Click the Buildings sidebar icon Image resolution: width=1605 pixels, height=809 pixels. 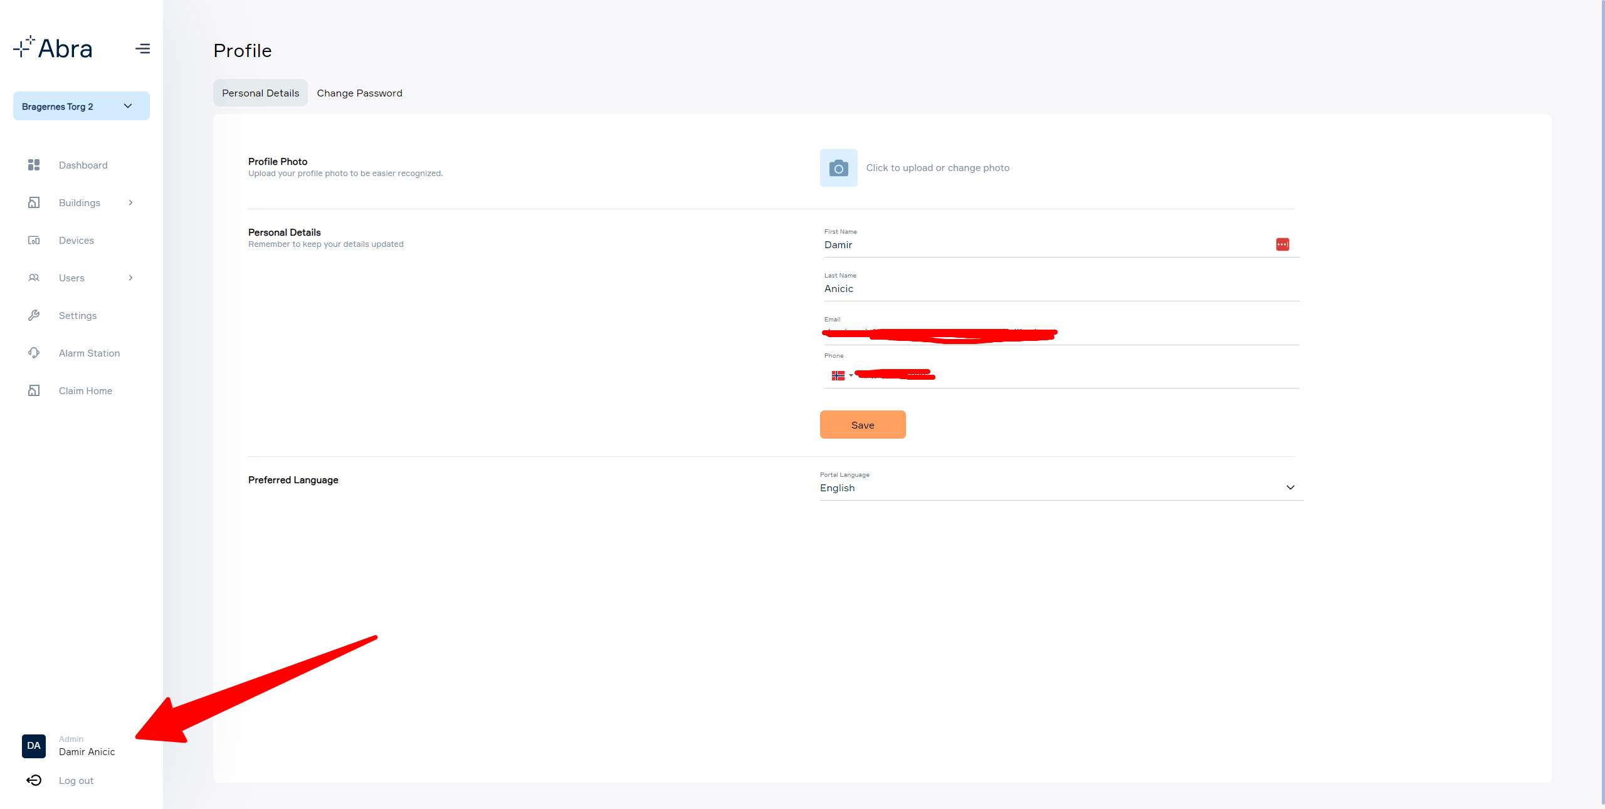point(34,202)
